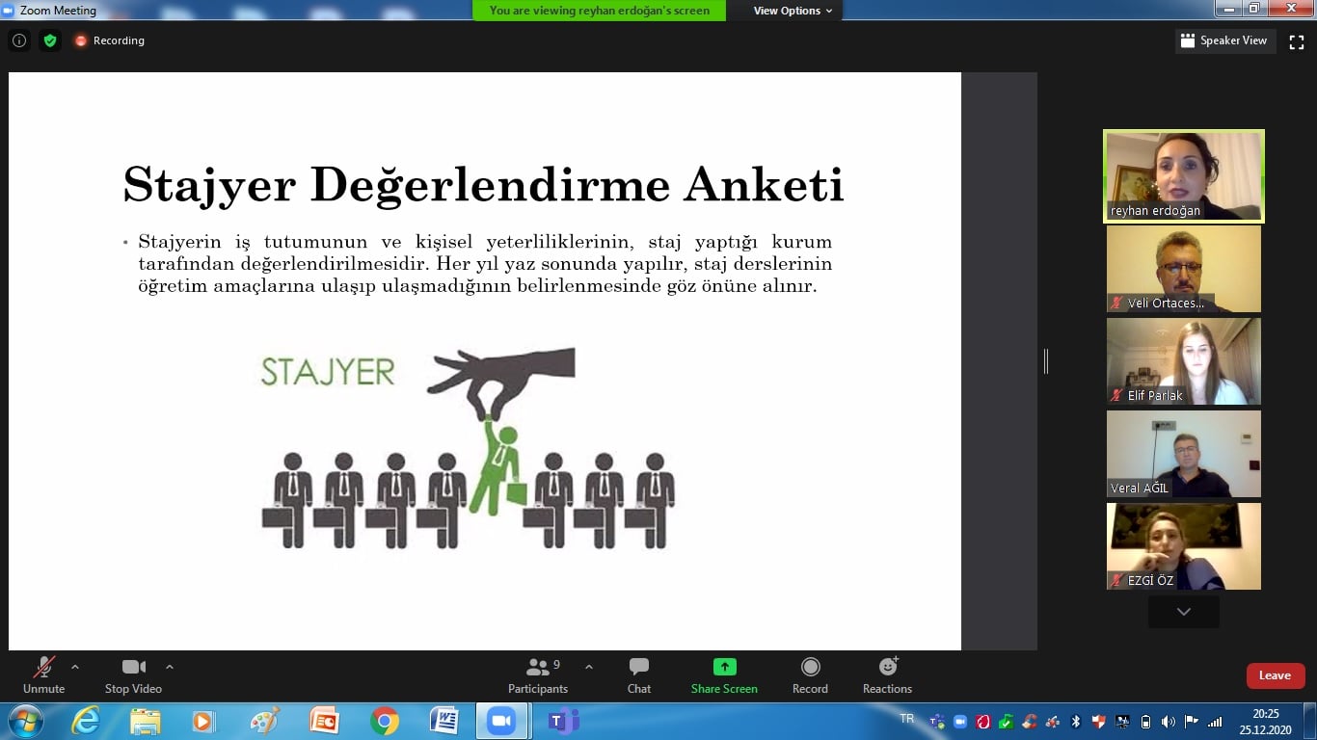Unmute the microphone

44,675
